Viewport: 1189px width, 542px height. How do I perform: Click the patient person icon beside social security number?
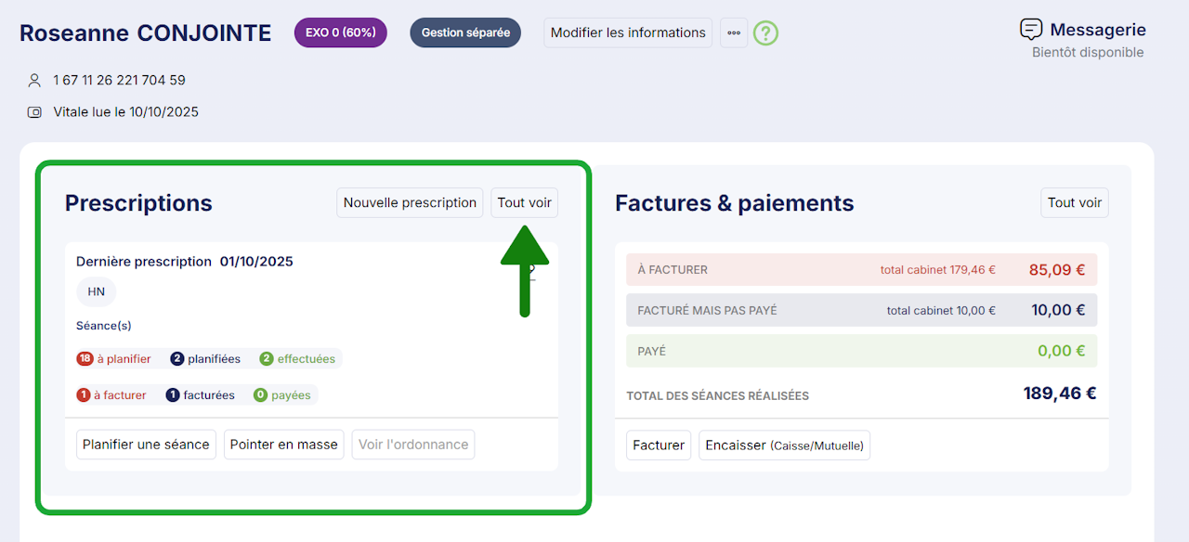[x=35, y=81]
